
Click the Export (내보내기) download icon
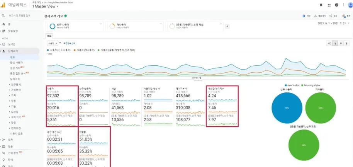pos(316,16)
